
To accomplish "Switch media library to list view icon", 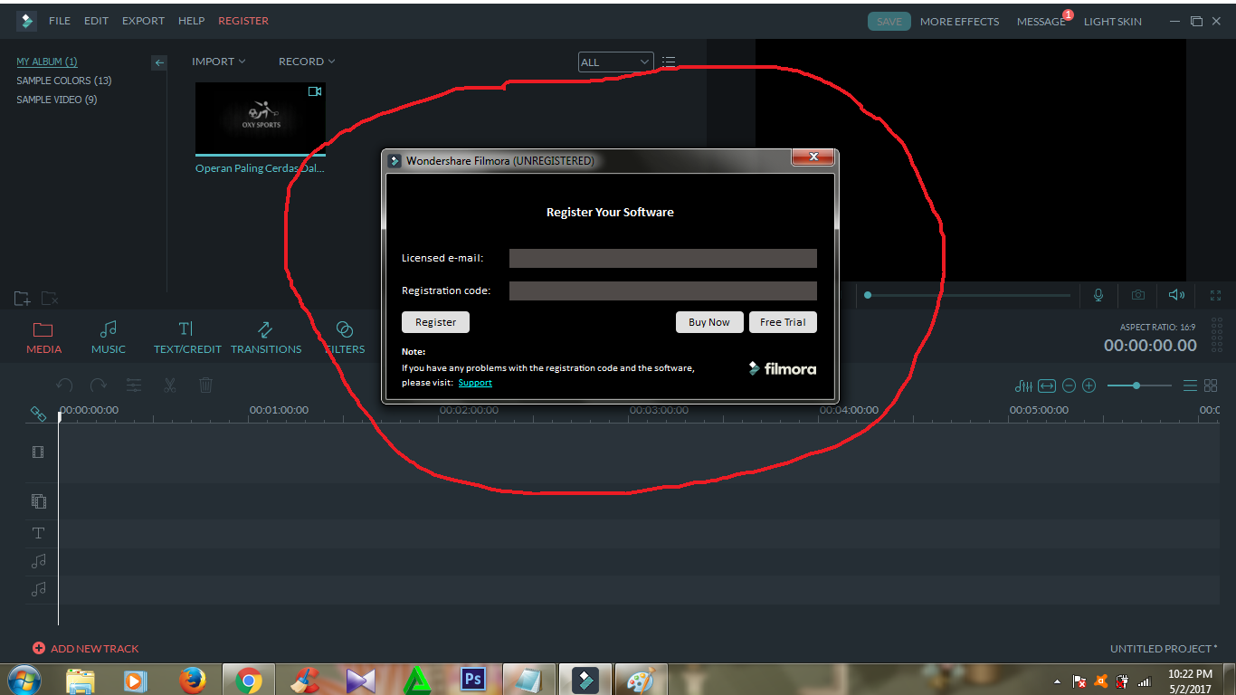I will 669,62.
